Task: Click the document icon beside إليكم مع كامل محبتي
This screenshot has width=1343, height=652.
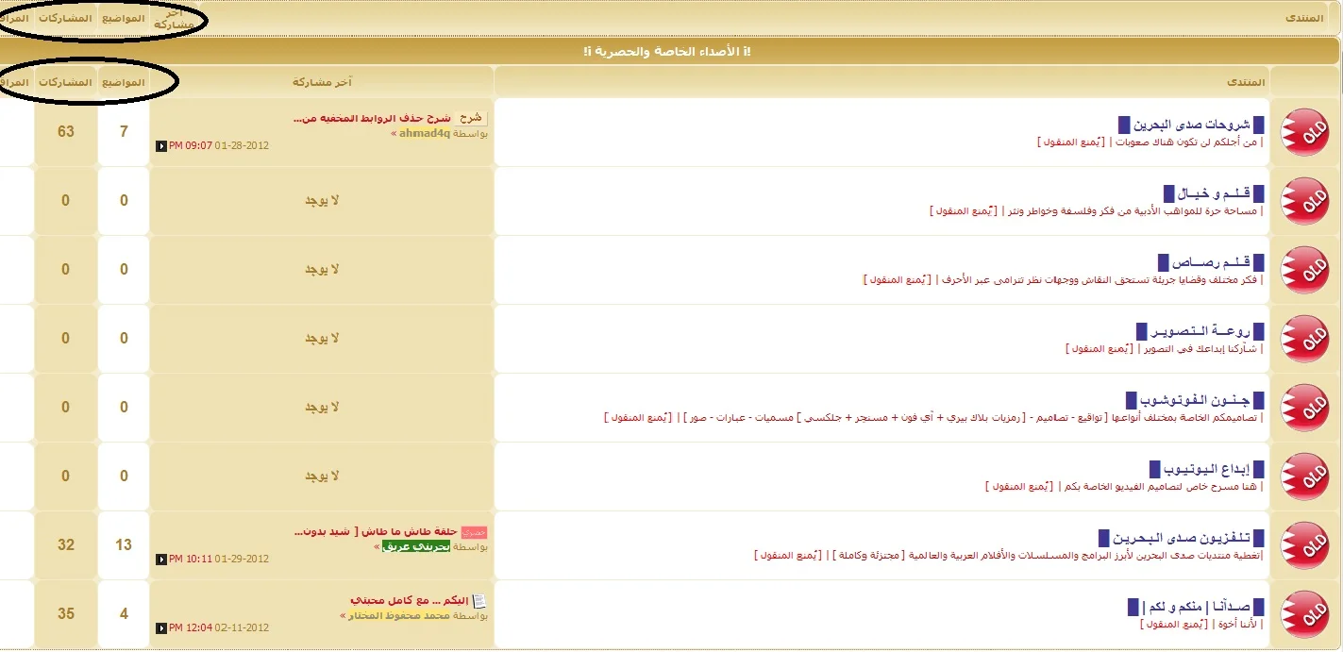Action: (479, 601)
